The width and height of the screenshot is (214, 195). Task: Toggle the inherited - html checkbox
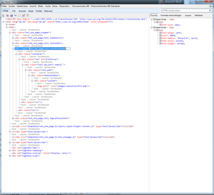coord(154,19)
